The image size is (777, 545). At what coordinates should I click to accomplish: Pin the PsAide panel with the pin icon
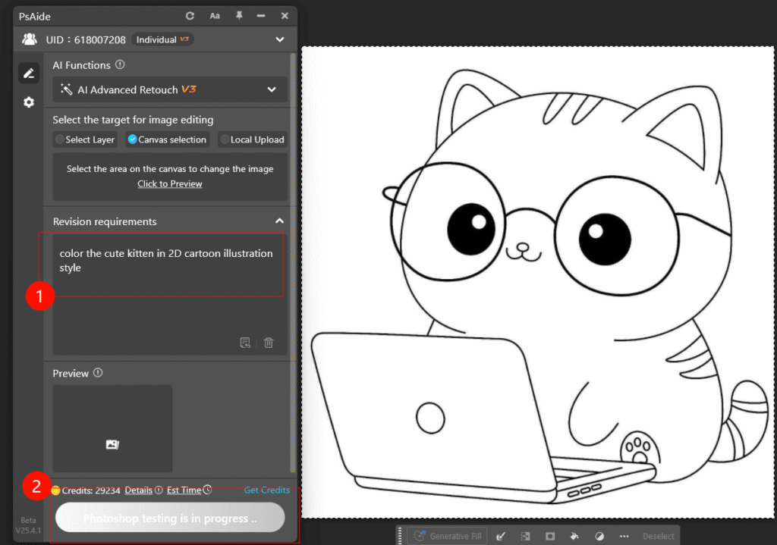click(x=238, y=15)
